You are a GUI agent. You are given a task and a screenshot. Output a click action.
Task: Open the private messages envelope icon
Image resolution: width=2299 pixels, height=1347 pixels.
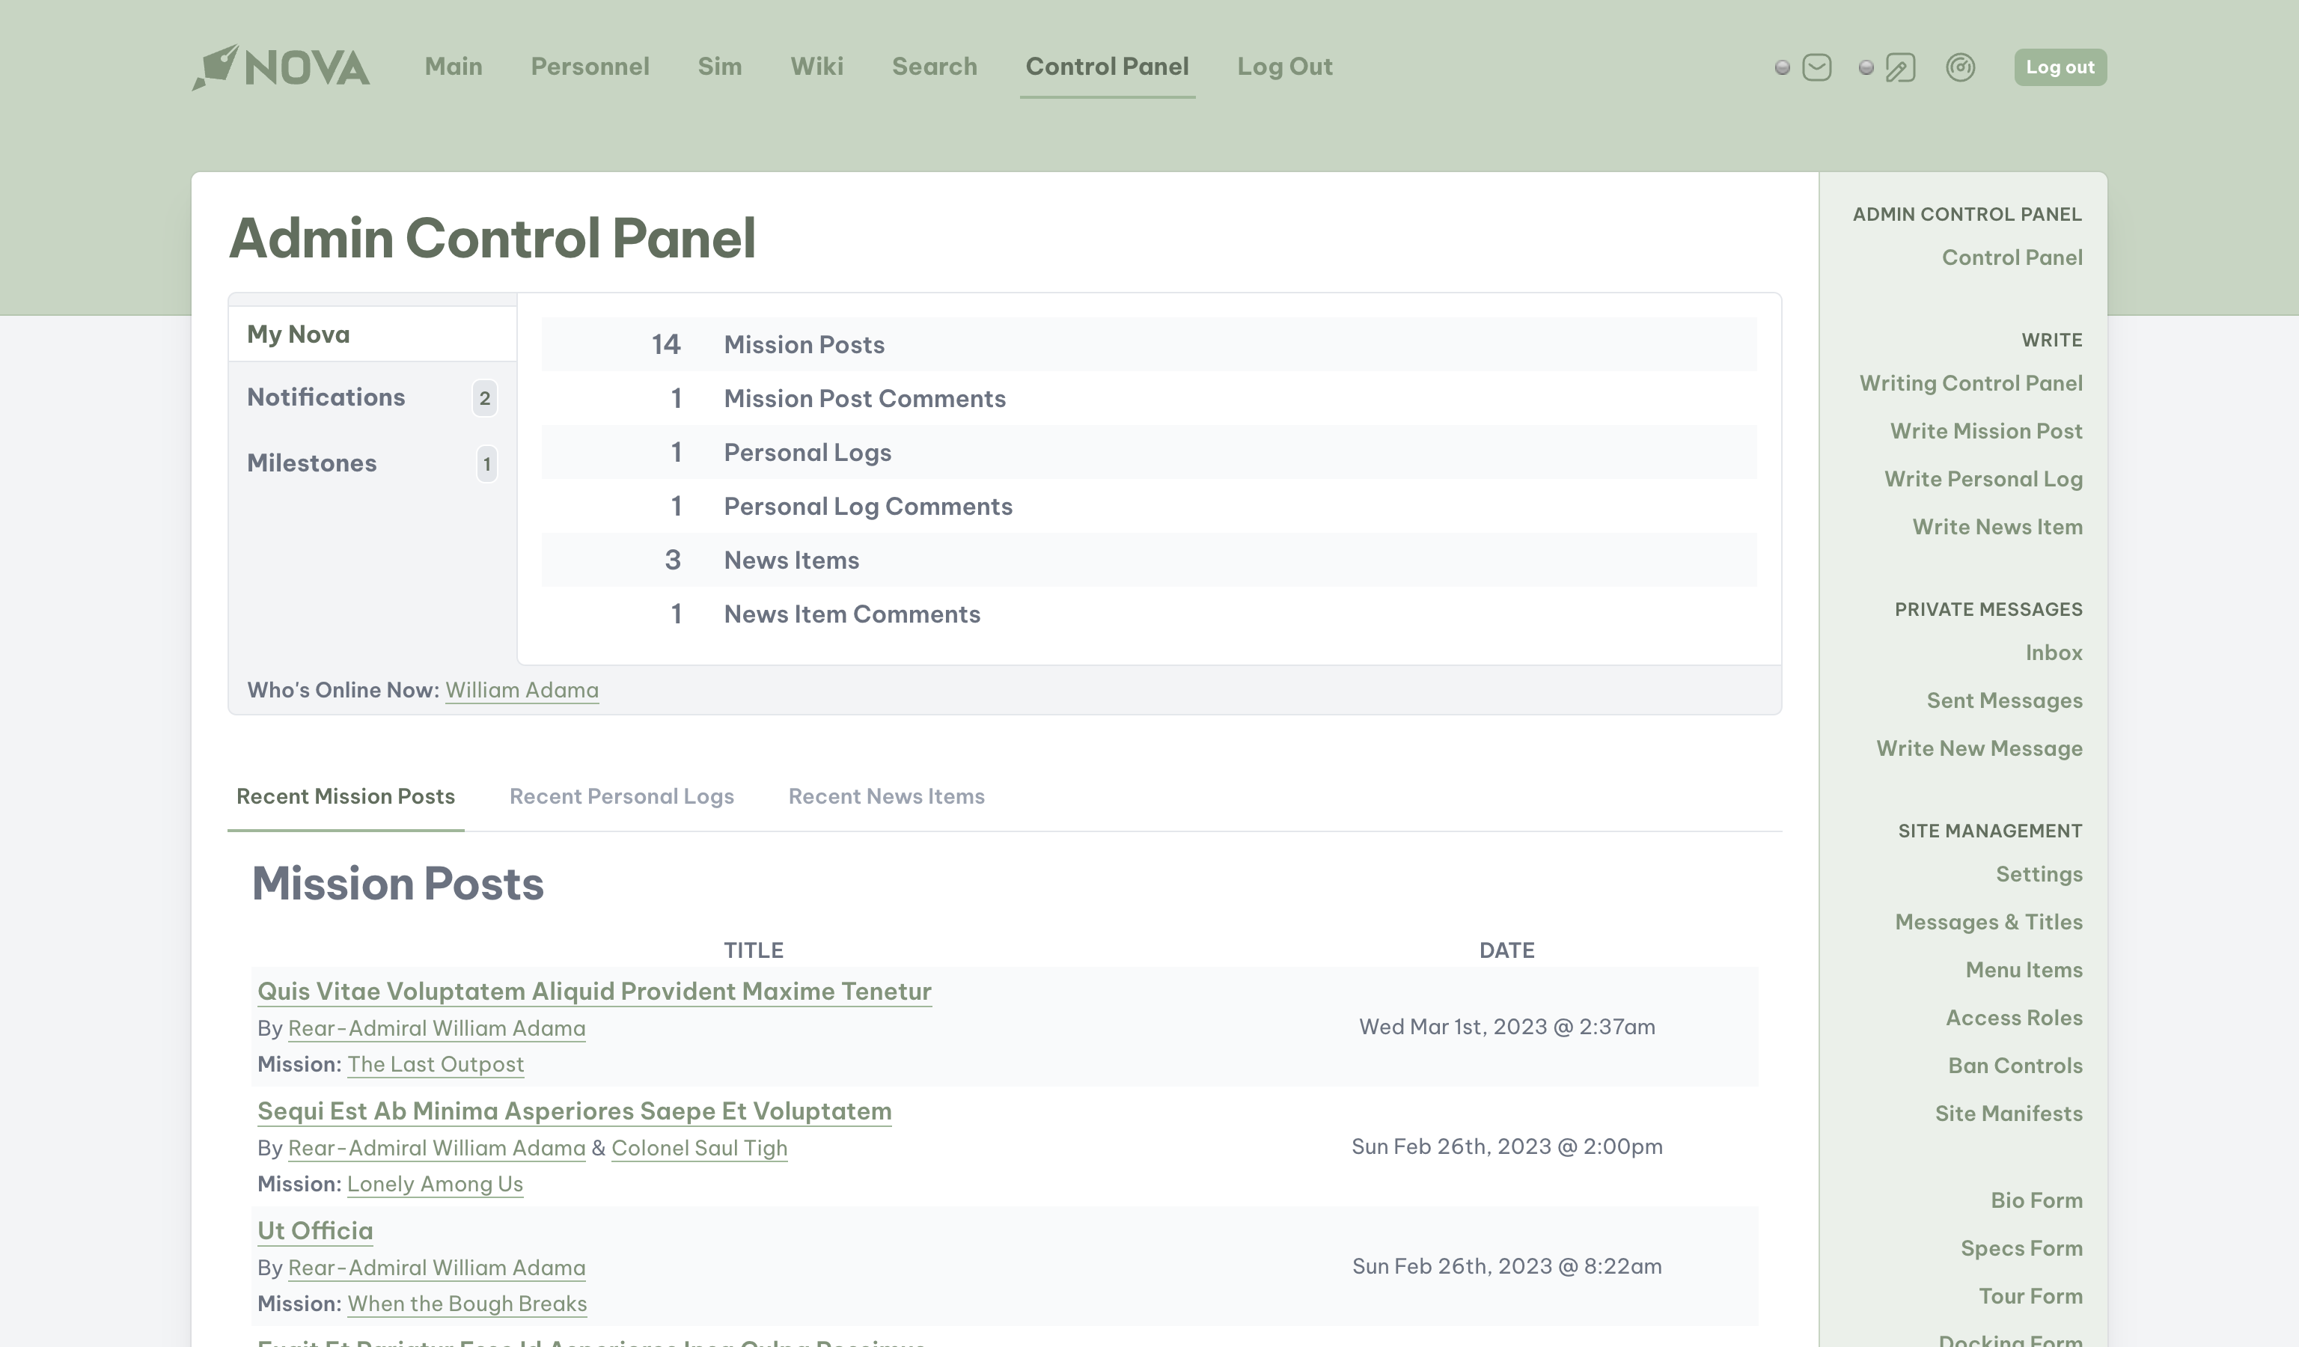click(x=1816, y=67)
